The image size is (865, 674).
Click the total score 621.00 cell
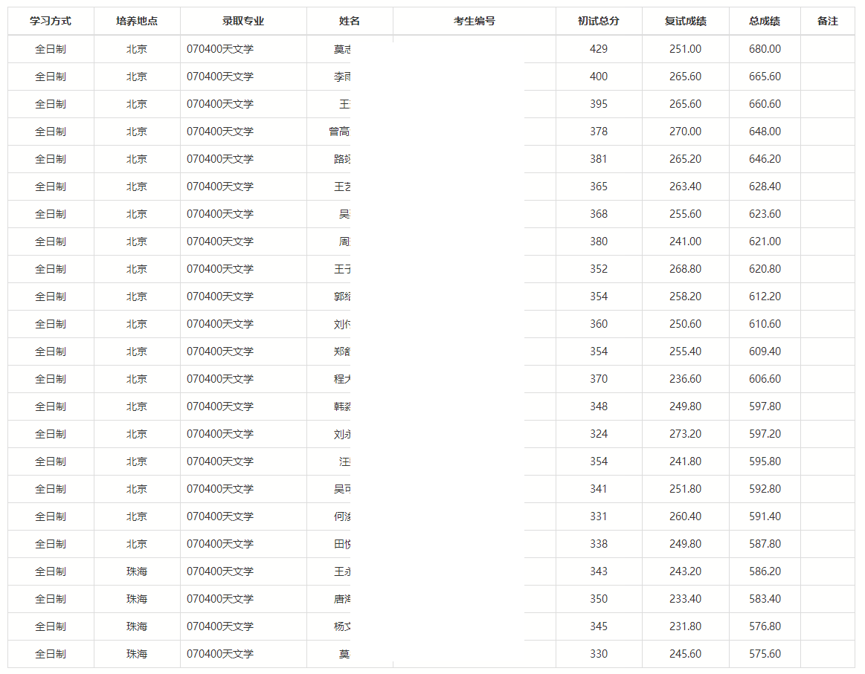pos(765,242)
